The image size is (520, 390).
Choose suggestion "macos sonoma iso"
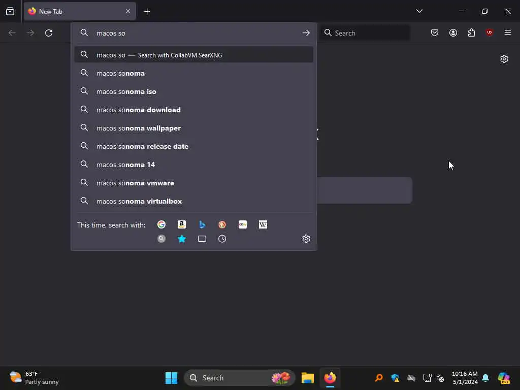point(193,91)
